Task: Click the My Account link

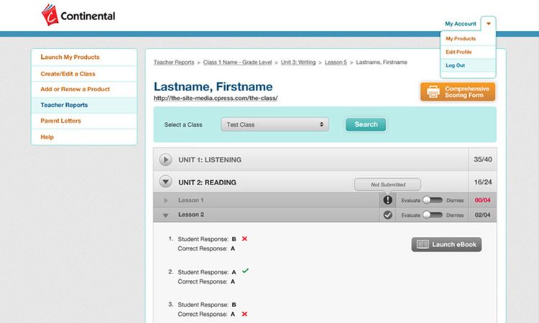Action: click(x=460, y=24)
